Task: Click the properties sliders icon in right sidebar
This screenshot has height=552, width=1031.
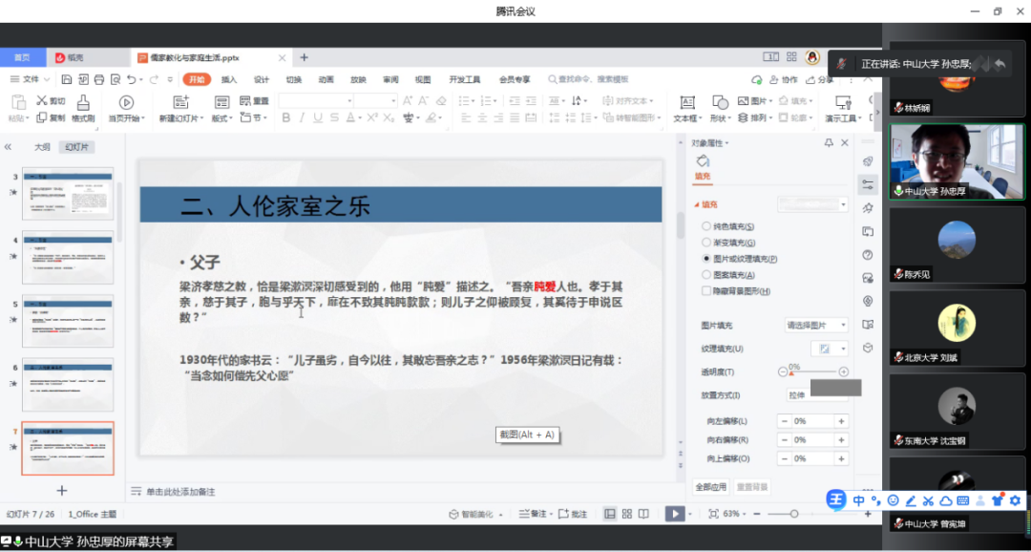Action: coord(868,185)
